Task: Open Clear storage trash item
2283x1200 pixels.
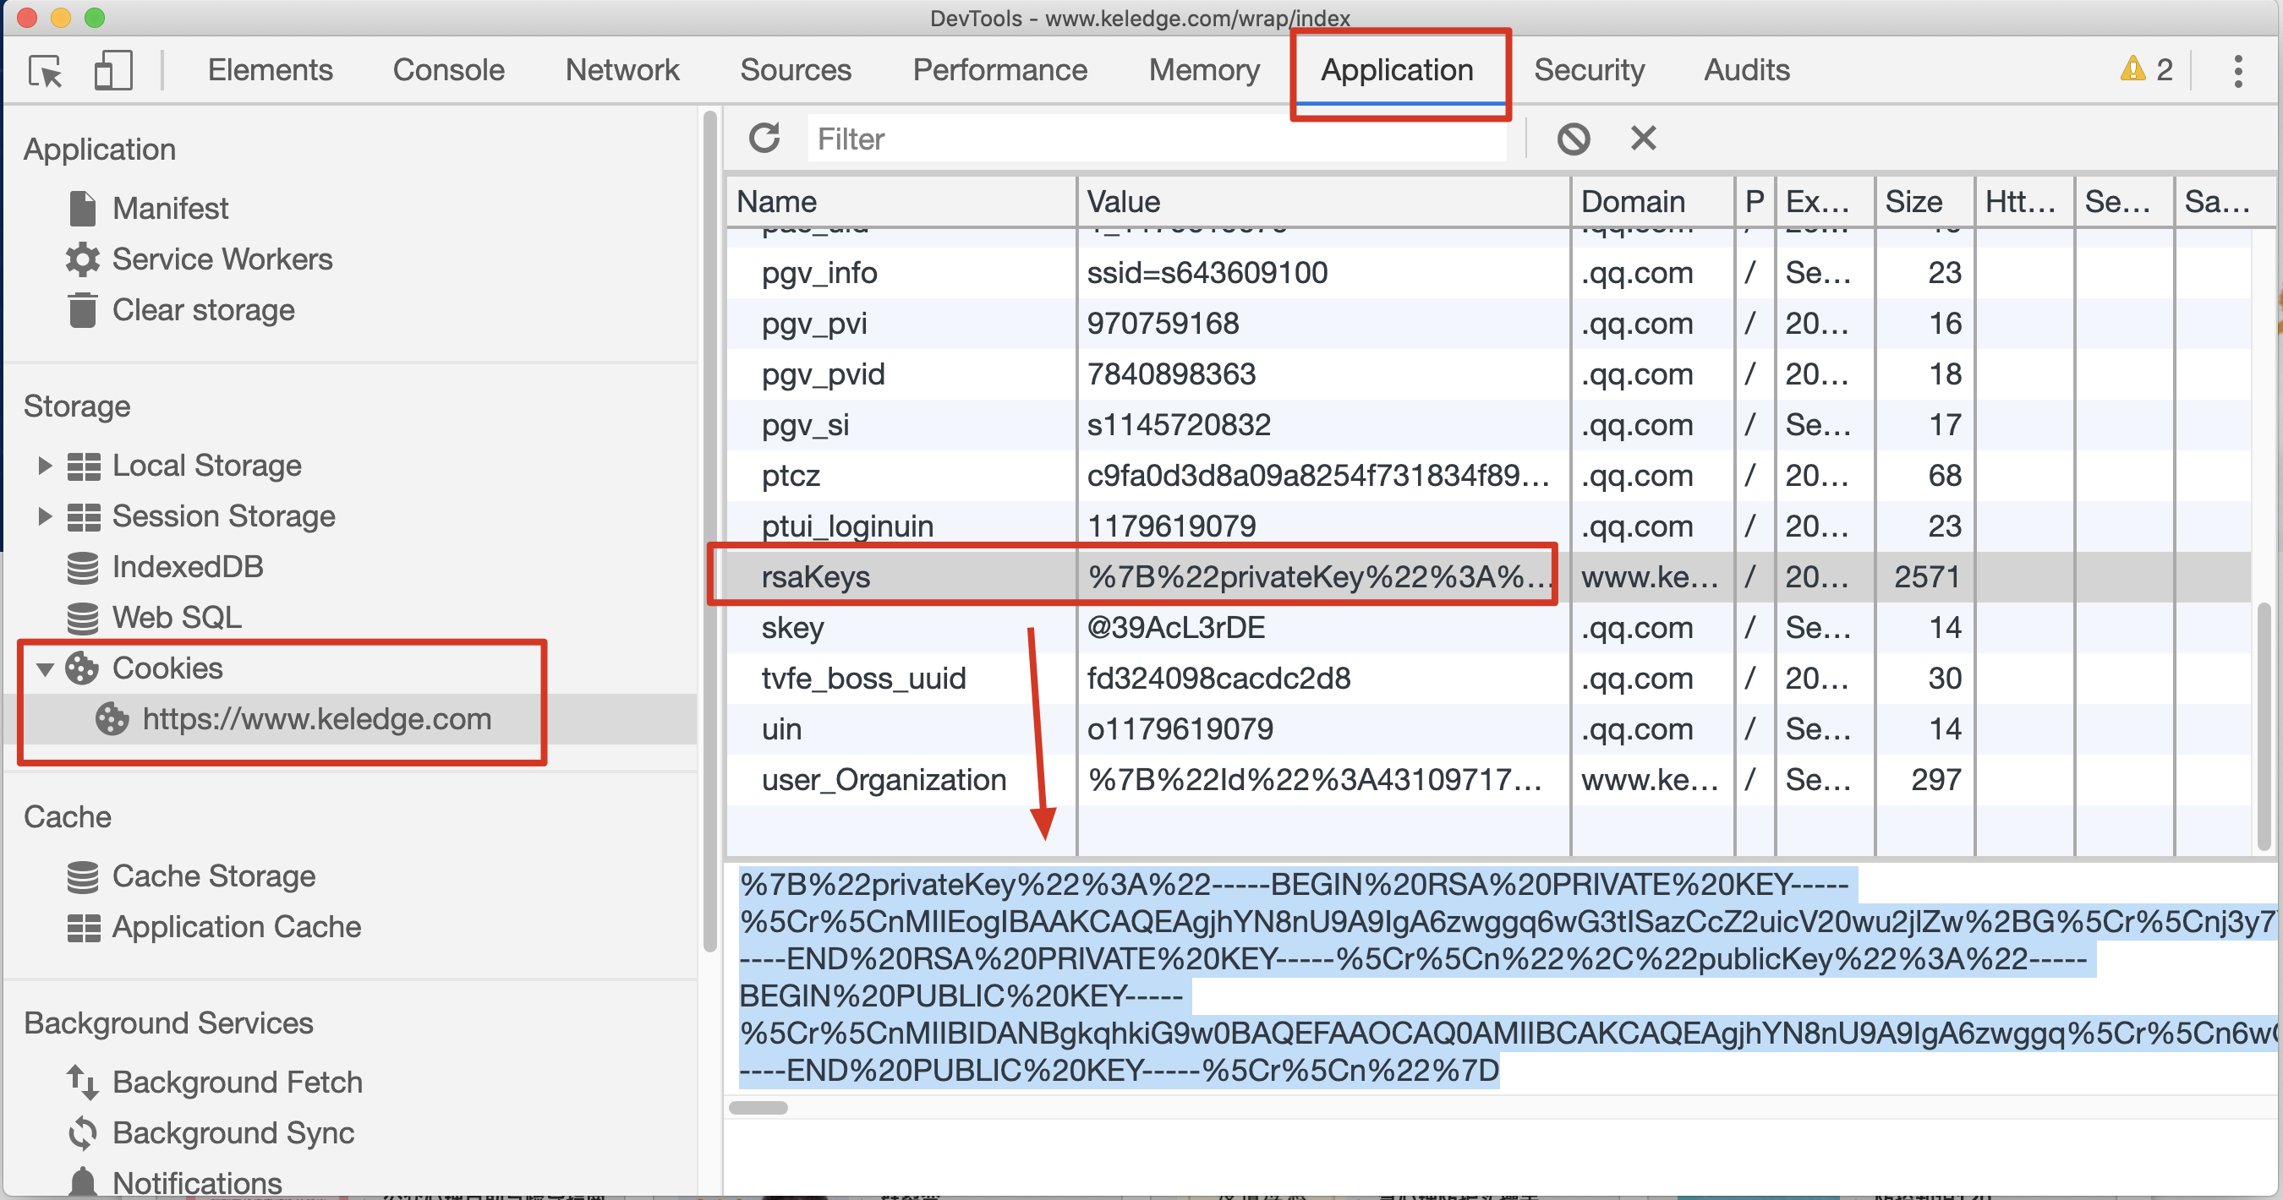Action: click(202, 310)
